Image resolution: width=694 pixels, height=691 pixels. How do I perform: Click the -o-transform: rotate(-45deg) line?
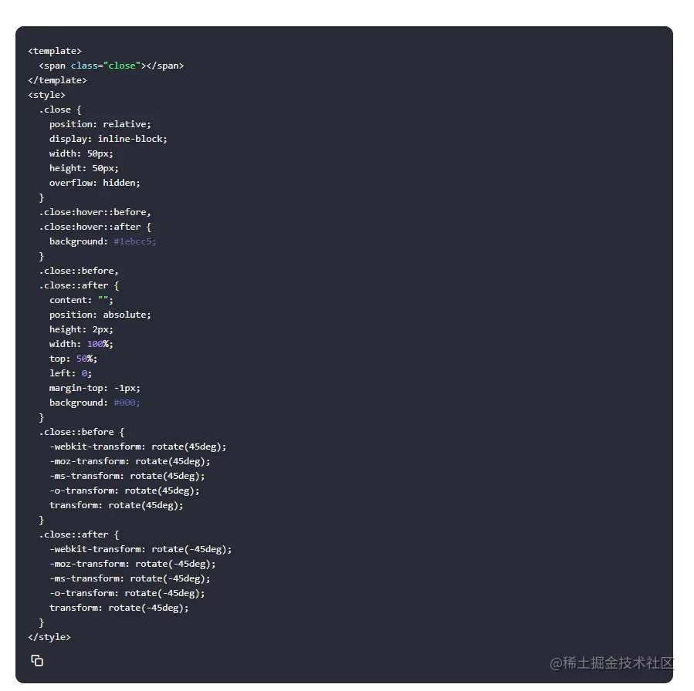127,593
